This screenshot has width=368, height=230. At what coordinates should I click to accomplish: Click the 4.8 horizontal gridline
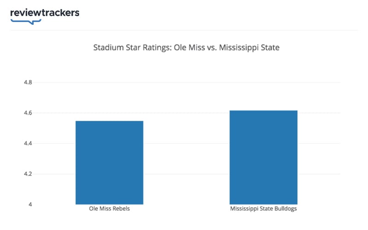point(188,83)
